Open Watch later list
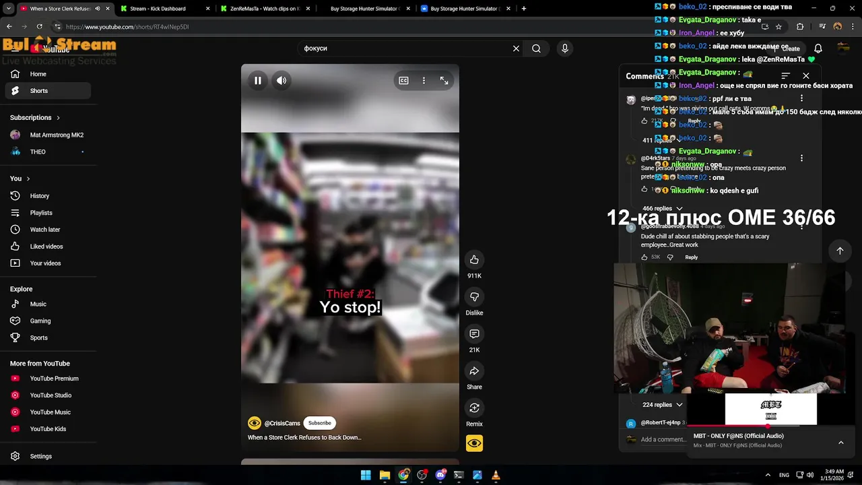 tap(47, 230)
